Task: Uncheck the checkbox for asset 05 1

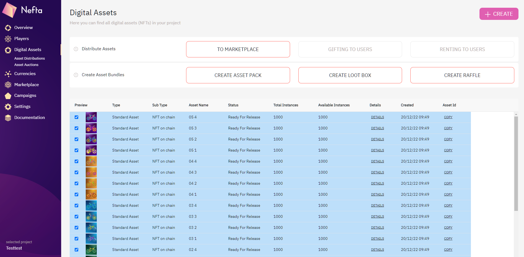Action: coord(77,150)
